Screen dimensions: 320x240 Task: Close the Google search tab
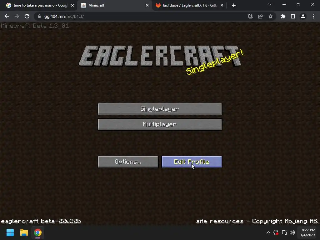72,5
